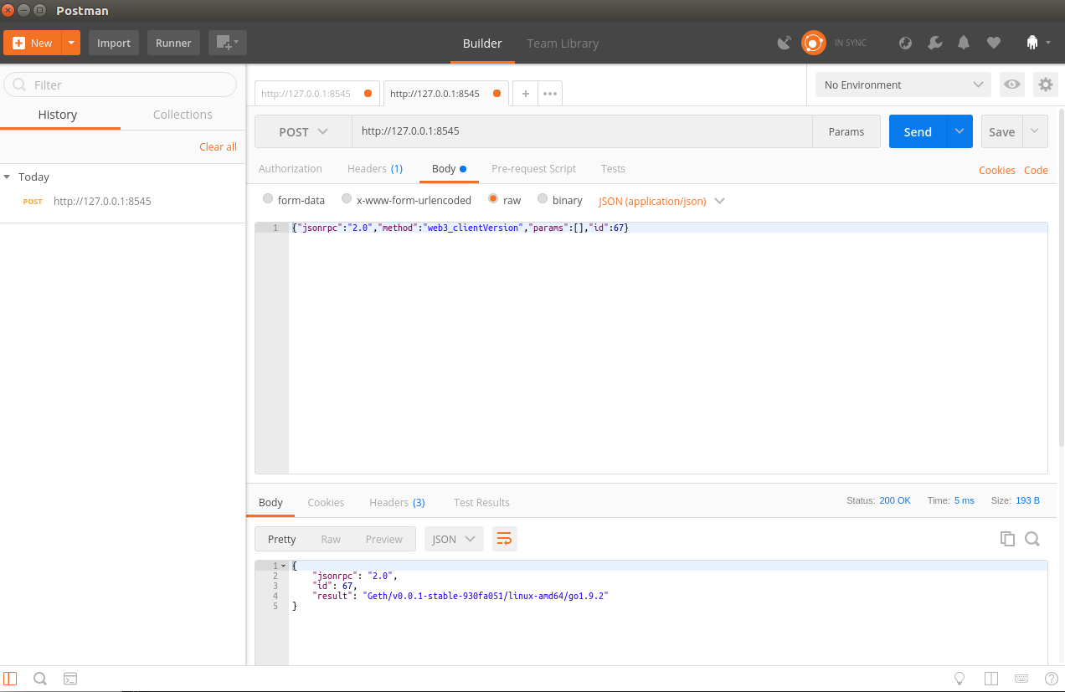
Task: Switch to the Builder tab
Action: tap(482, 44)
